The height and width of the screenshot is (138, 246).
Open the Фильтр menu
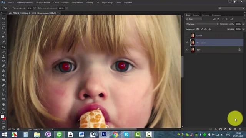click(x=90, y=3)
